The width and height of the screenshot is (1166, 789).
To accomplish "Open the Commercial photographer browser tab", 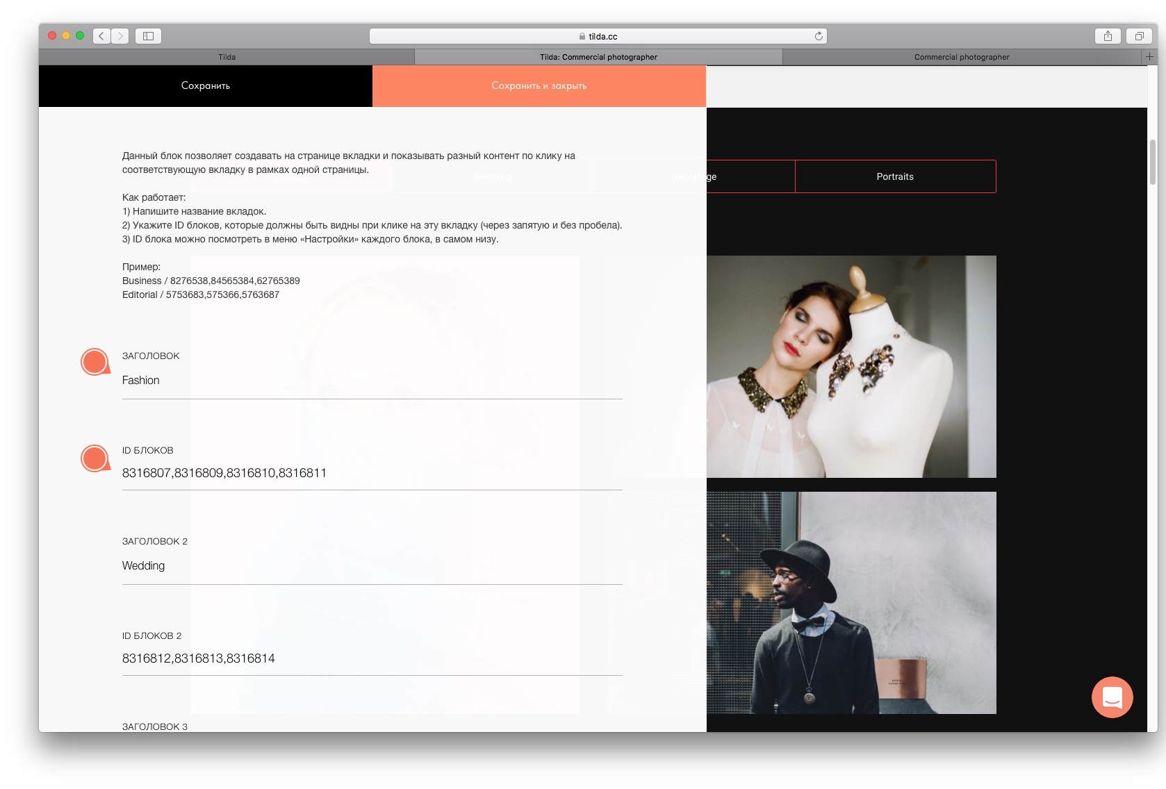I will (962, 57).
